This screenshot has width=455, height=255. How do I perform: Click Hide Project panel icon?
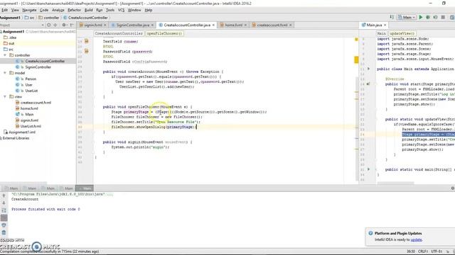tap(72, 25)
